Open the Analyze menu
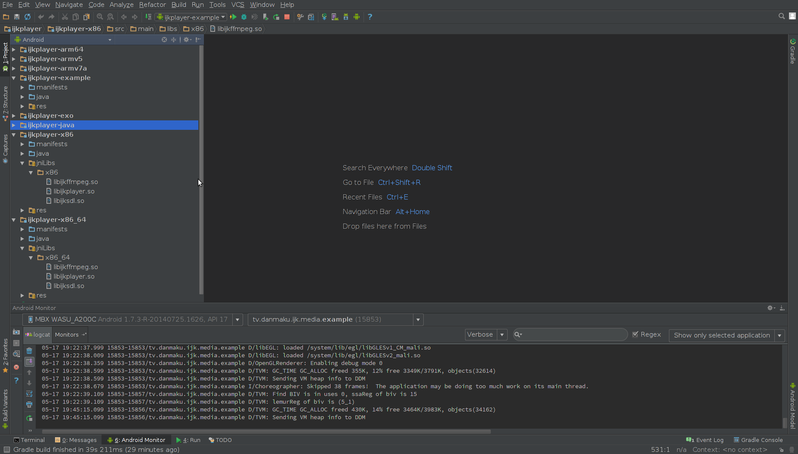This screenshot has width=798, height=454. pyautogui.click(x=121, y=5)
